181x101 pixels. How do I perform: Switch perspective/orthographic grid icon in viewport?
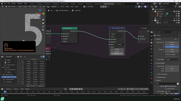click(43, 30)
